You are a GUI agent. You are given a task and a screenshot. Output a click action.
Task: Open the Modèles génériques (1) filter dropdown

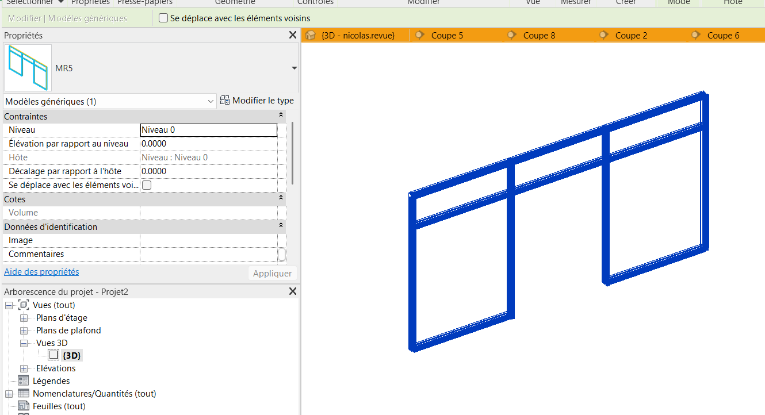pyautogui.click(x=109, y=102)
